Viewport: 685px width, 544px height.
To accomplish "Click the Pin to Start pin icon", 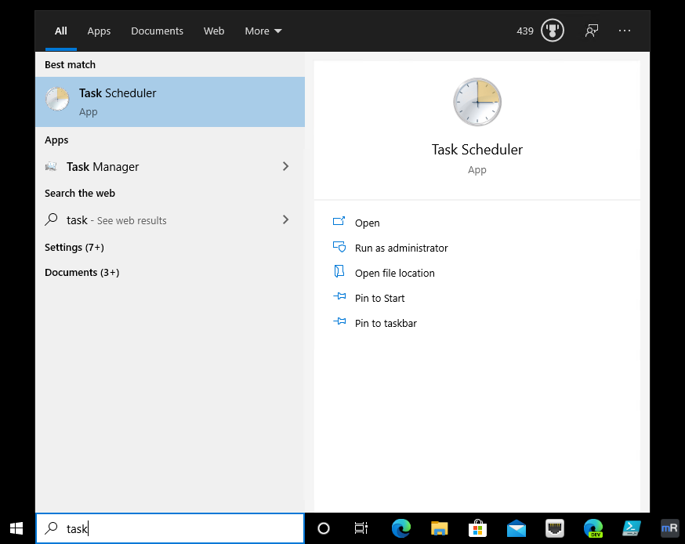I will [x=339, y=296].
